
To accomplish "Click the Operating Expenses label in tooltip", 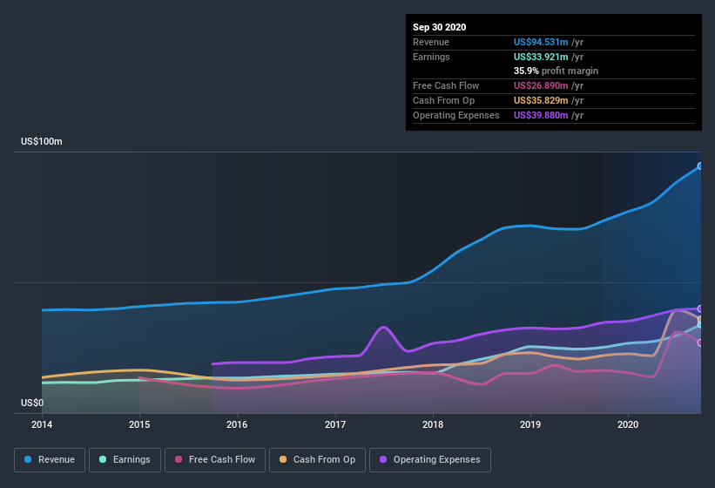I will coord(456,115).
